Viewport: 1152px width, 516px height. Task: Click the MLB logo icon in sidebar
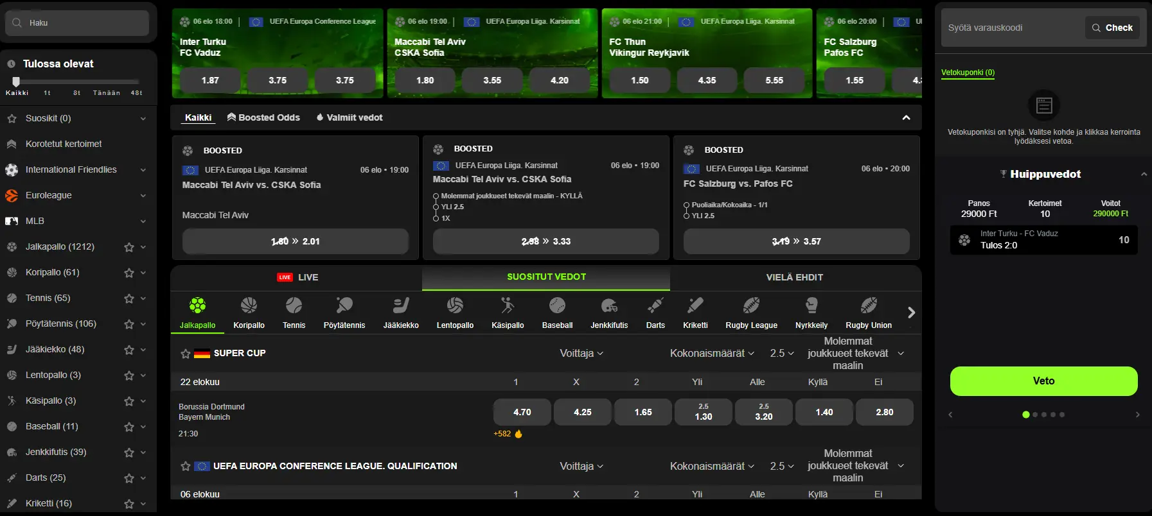[12, 221]
